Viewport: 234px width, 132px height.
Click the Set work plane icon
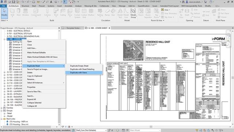tap(214, 11)
